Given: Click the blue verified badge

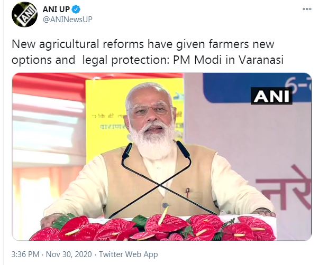Looking at the screenshot, I should point(76,10).
